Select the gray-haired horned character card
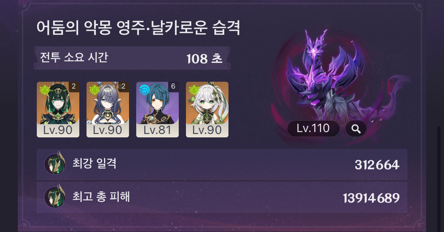The image size is (444, 232). coord(108,109)
